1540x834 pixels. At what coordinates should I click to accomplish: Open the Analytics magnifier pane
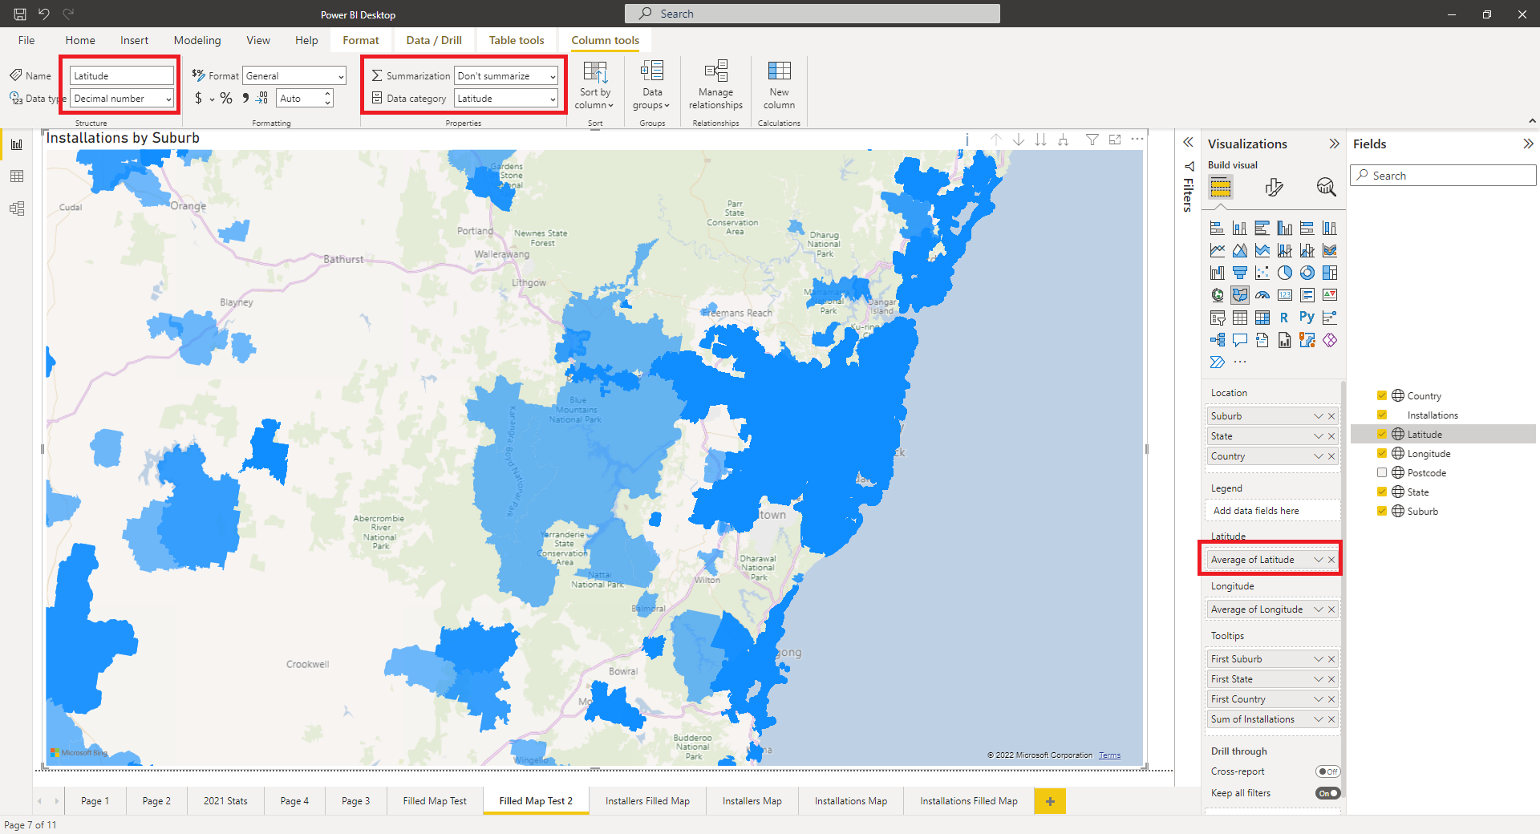click(1327, 188)
